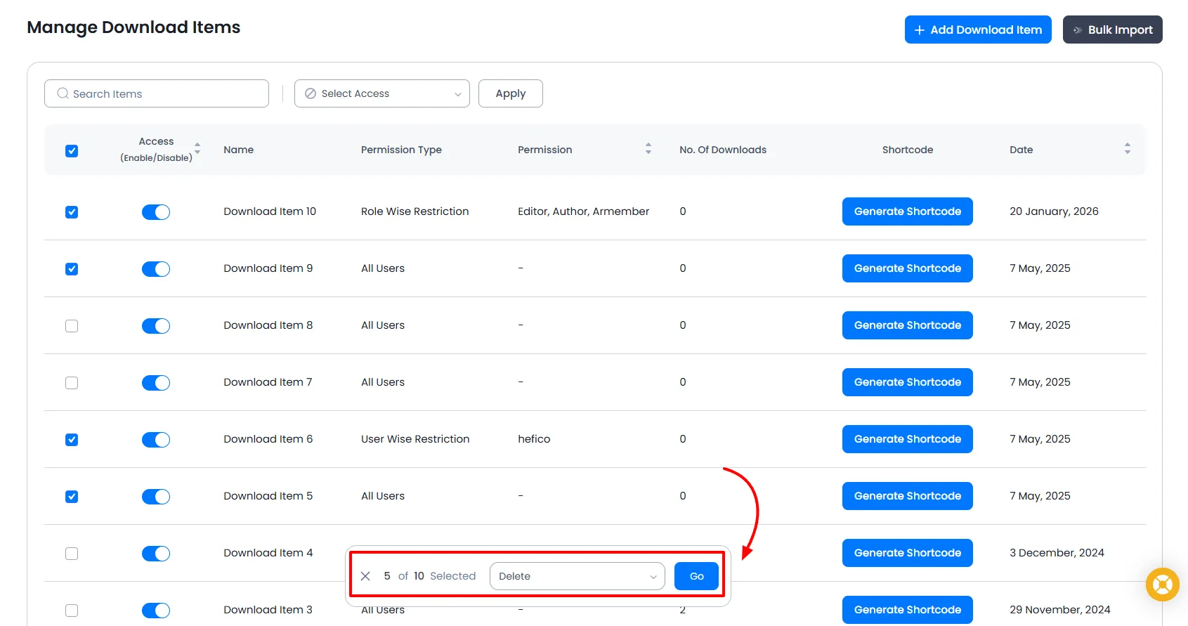Click the 'hefico' permission text
1188x626 pixels.
[x=534, y=439]
